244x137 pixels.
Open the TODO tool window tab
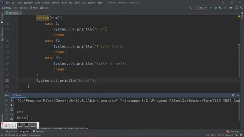click(x=11, y=131)
